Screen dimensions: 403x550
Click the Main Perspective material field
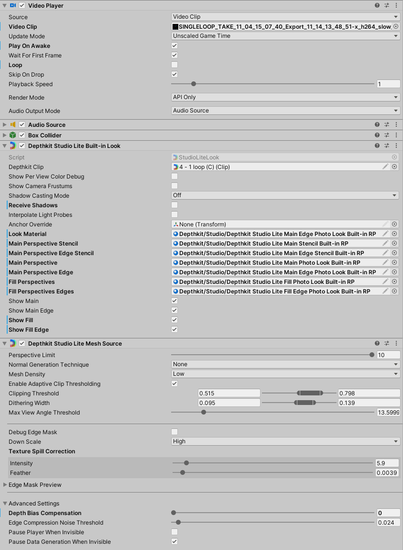point(277,263)
